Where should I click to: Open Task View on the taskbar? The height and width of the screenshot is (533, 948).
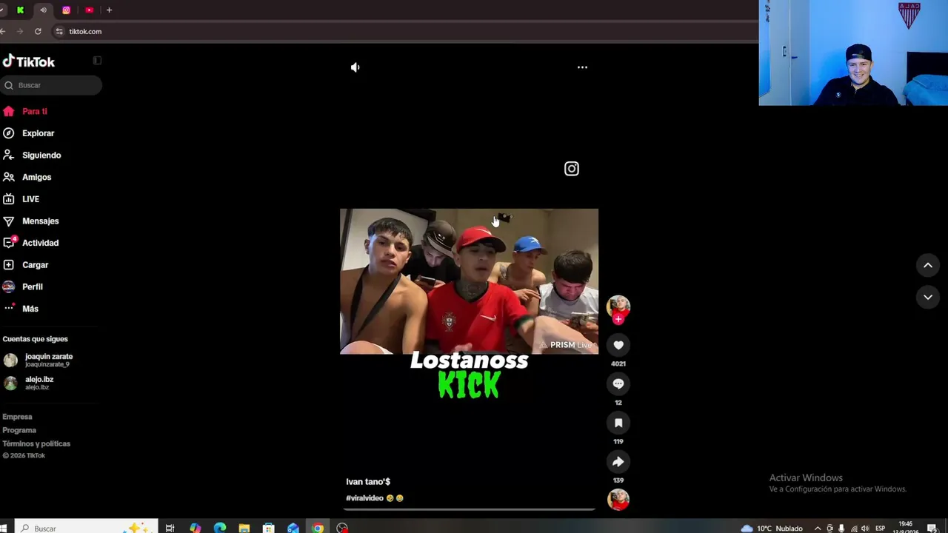click(170, 528)
